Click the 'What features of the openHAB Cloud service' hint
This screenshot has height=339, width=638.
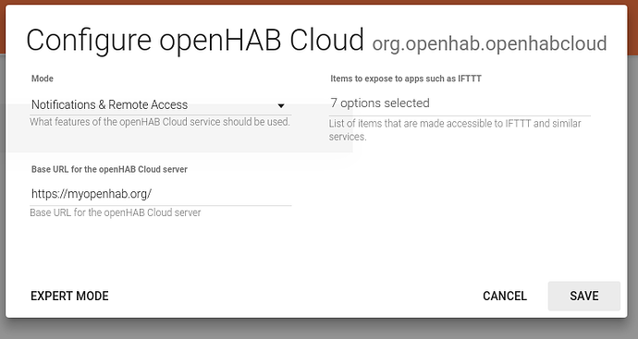click(160, 122)
